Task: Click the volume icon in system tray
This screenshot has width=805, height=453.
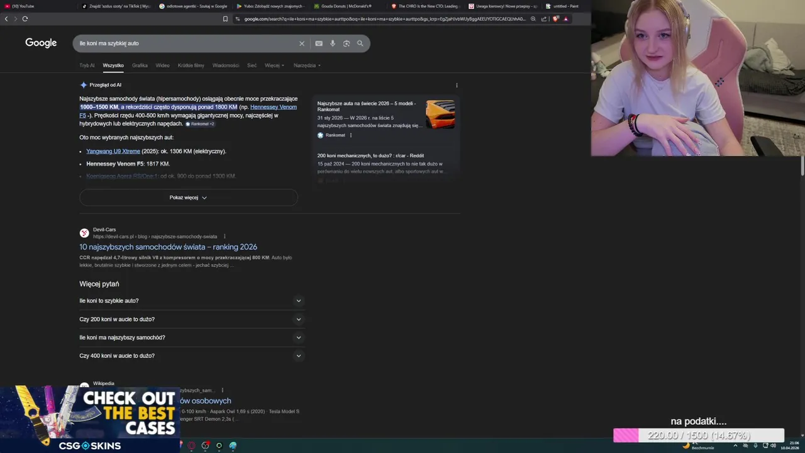Action: tap(773, 445)
